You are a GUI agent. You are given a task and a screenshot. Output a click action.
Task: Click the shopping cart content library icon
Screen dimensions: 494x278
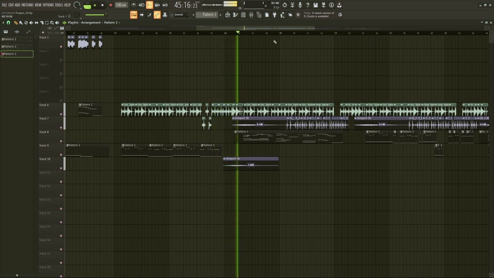[298, 15]
